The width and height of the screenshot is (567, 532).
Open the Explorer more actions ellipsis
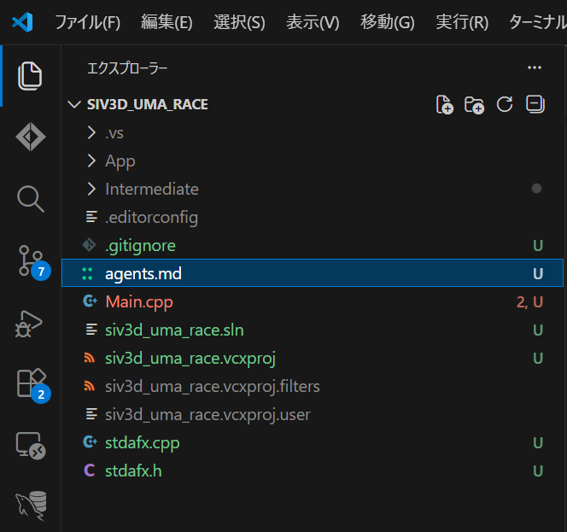click(535, 67)
